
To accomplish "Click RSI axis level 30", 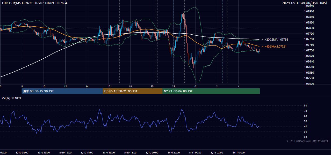I will pos(306,131).
